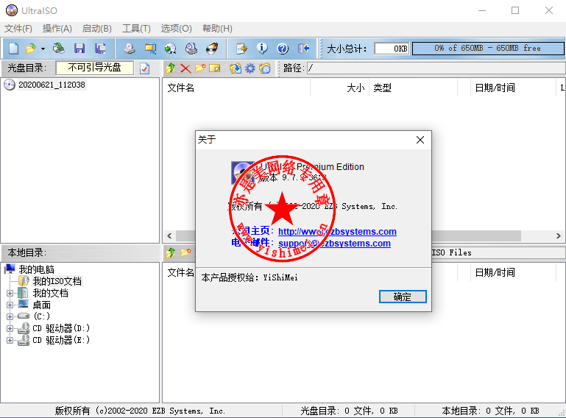Sort by 类型 column header

pyautogui.click(x=413, y=88)
